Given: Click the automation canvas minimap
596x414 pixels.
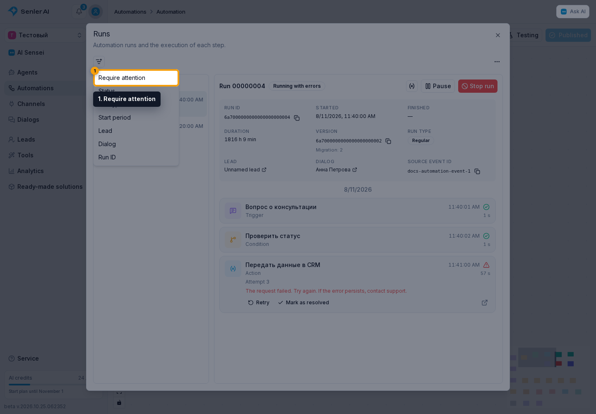Looking at the screenshot, I should click(549, 377).
